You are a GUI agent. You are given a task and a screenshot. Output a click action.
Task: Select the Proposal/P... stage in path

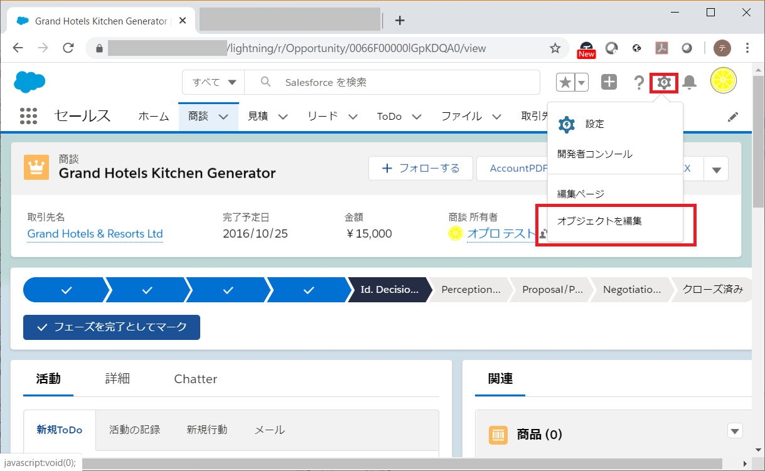(552, 290)
